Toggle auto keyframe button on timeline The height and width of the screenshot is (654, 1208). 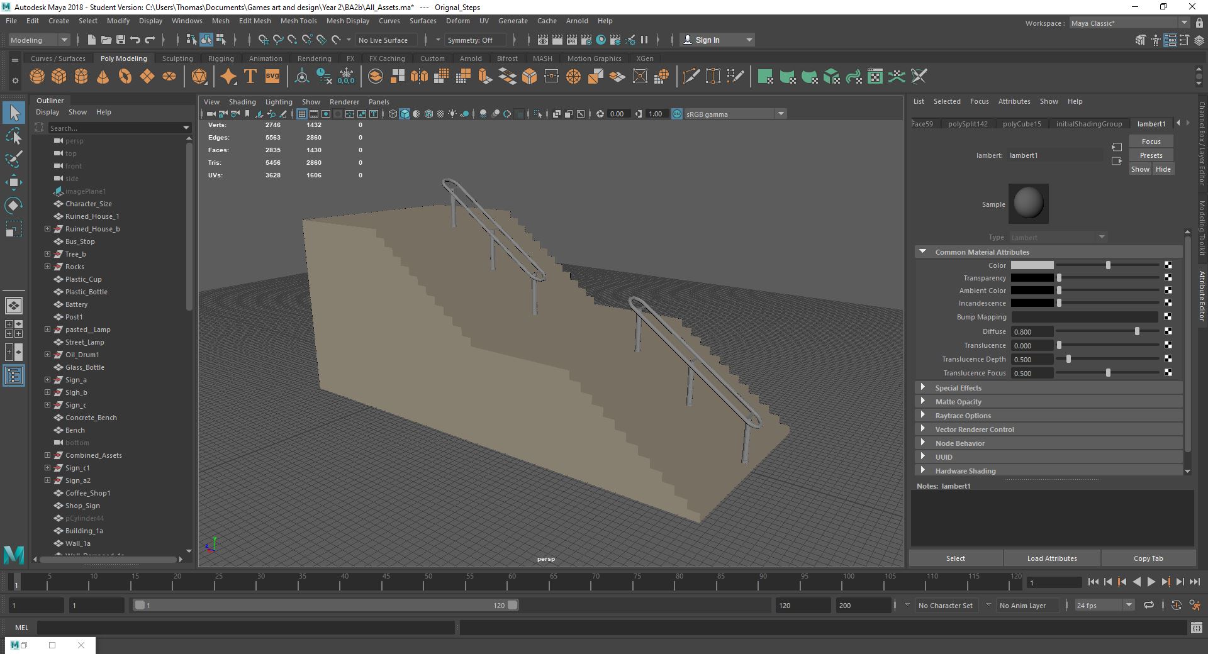[x=1177, y=605]
